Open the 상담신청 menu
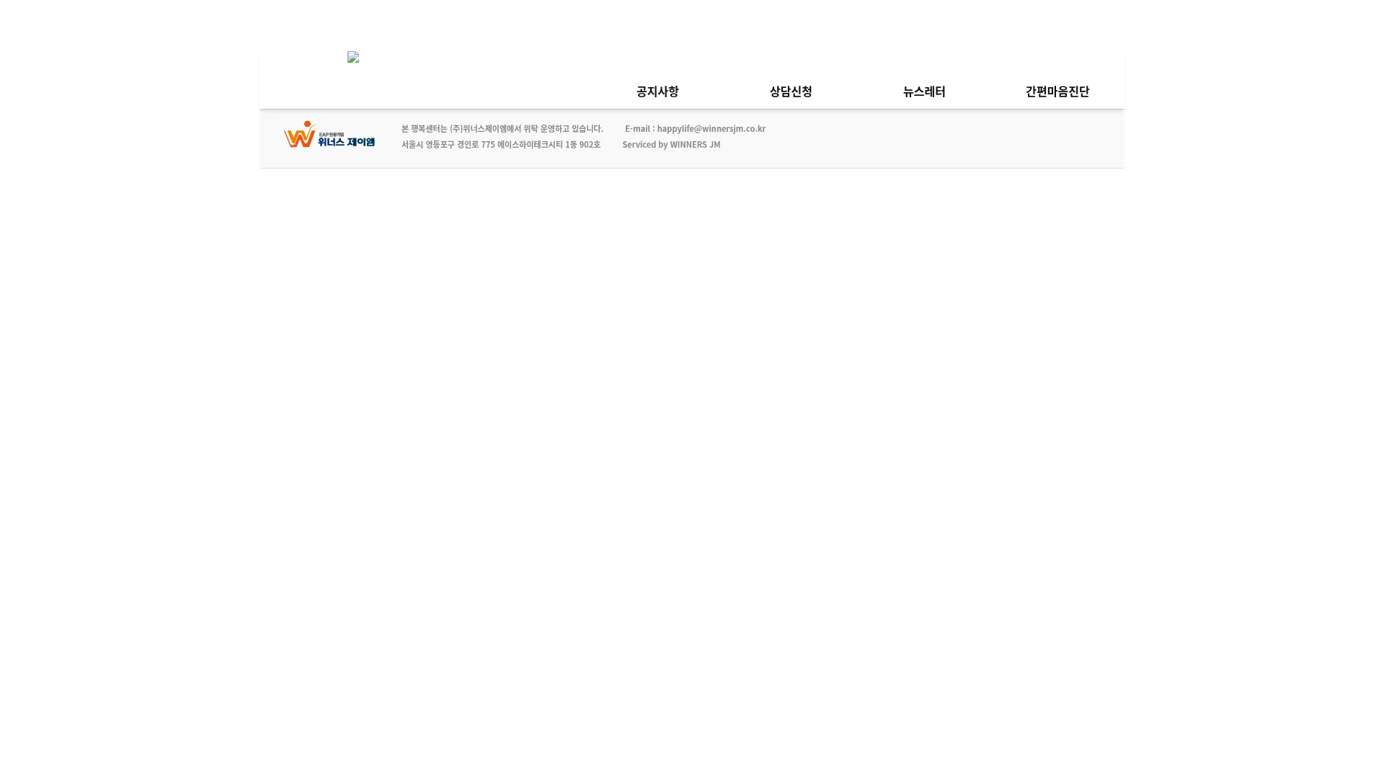The width and height of the screenshot is (1384, 778). point(791,91)
